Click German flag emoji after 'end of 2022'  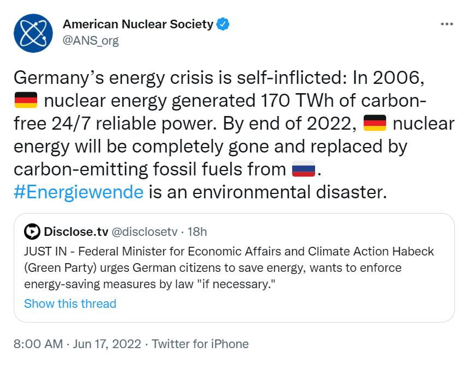(x=375, y=124)
